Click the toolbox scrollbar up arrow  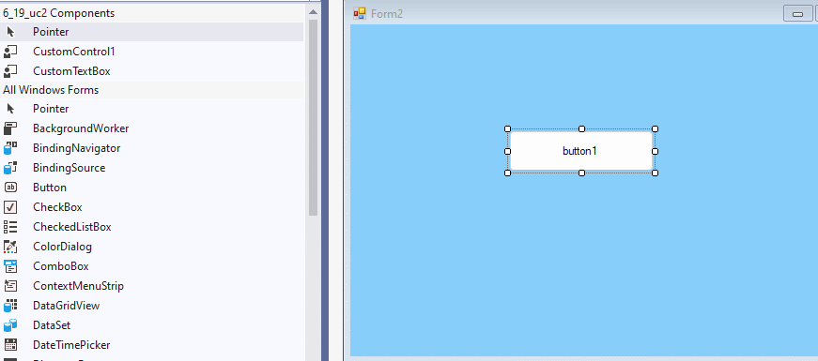click(313, 12)
